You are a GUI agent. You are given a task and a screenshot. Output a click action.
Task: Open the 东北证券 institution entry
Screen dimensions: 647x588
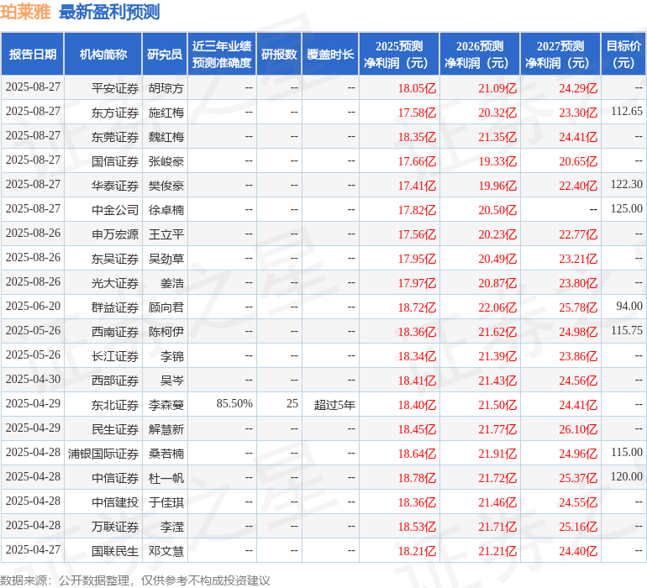(114, 405)
